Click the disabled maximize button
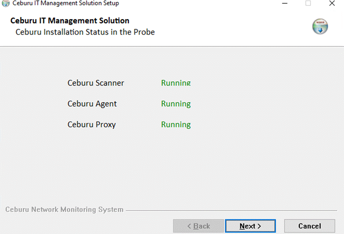 [308, 3]
